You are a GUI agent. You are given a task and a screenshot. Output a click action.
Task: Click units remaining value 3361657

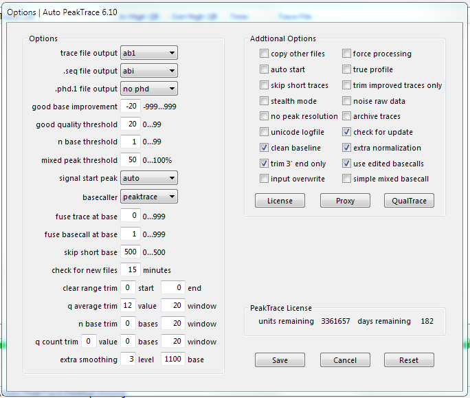click(335, 321)
